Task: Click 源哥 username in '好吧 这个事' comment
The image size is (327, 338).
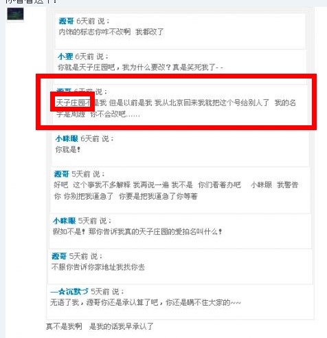Action: tap(61, 174)
